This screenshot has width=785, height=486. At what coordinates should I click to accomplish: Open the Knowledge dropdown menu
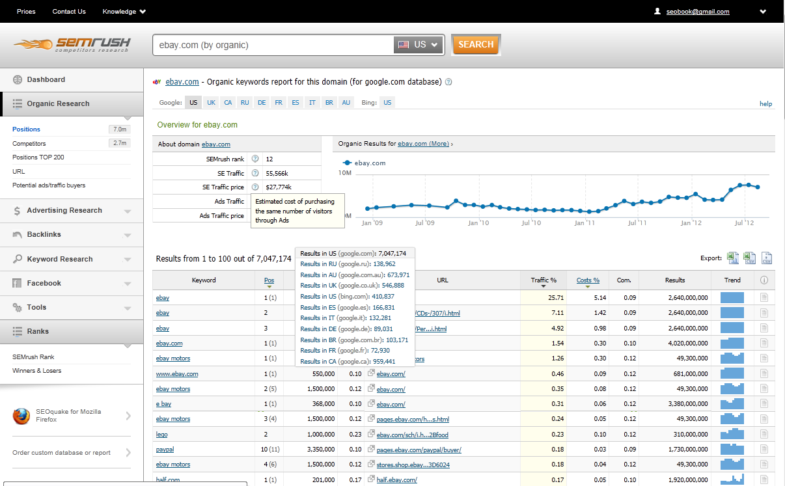coord(124,11)
